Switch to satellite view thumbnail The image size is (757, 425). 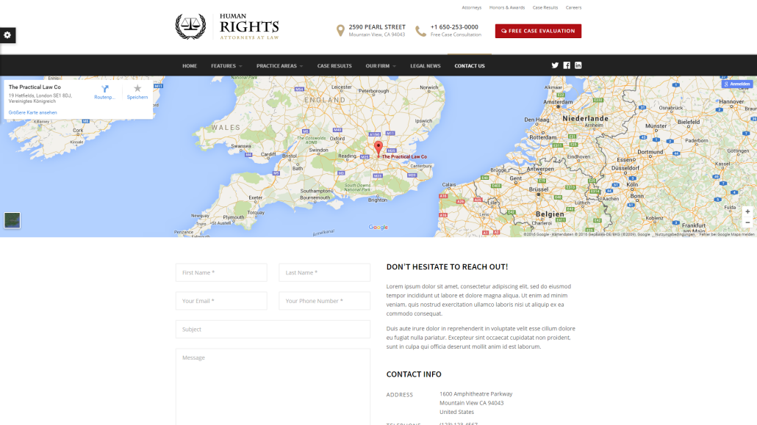click(x=12, y=220)
